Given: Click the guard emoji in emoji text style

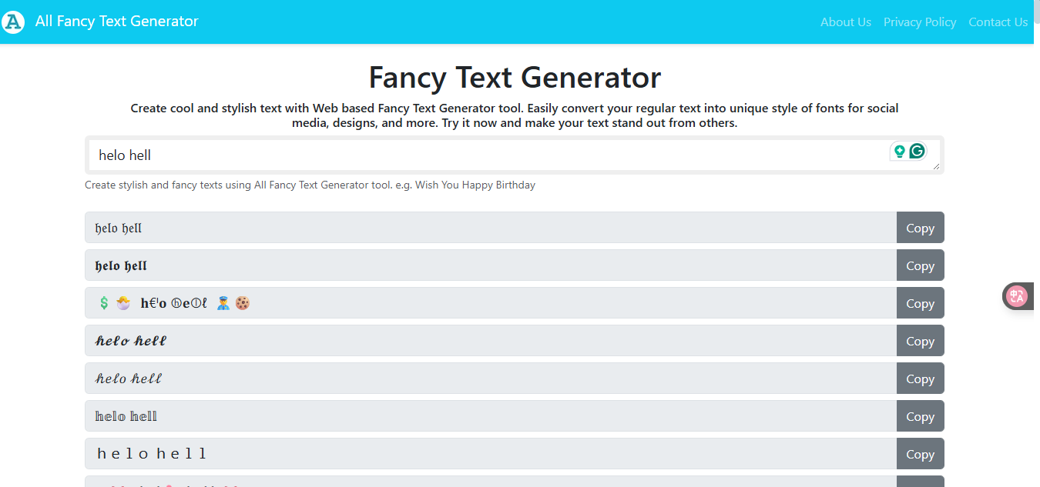Looking at the screenshot, I should [x=223, y=302].
